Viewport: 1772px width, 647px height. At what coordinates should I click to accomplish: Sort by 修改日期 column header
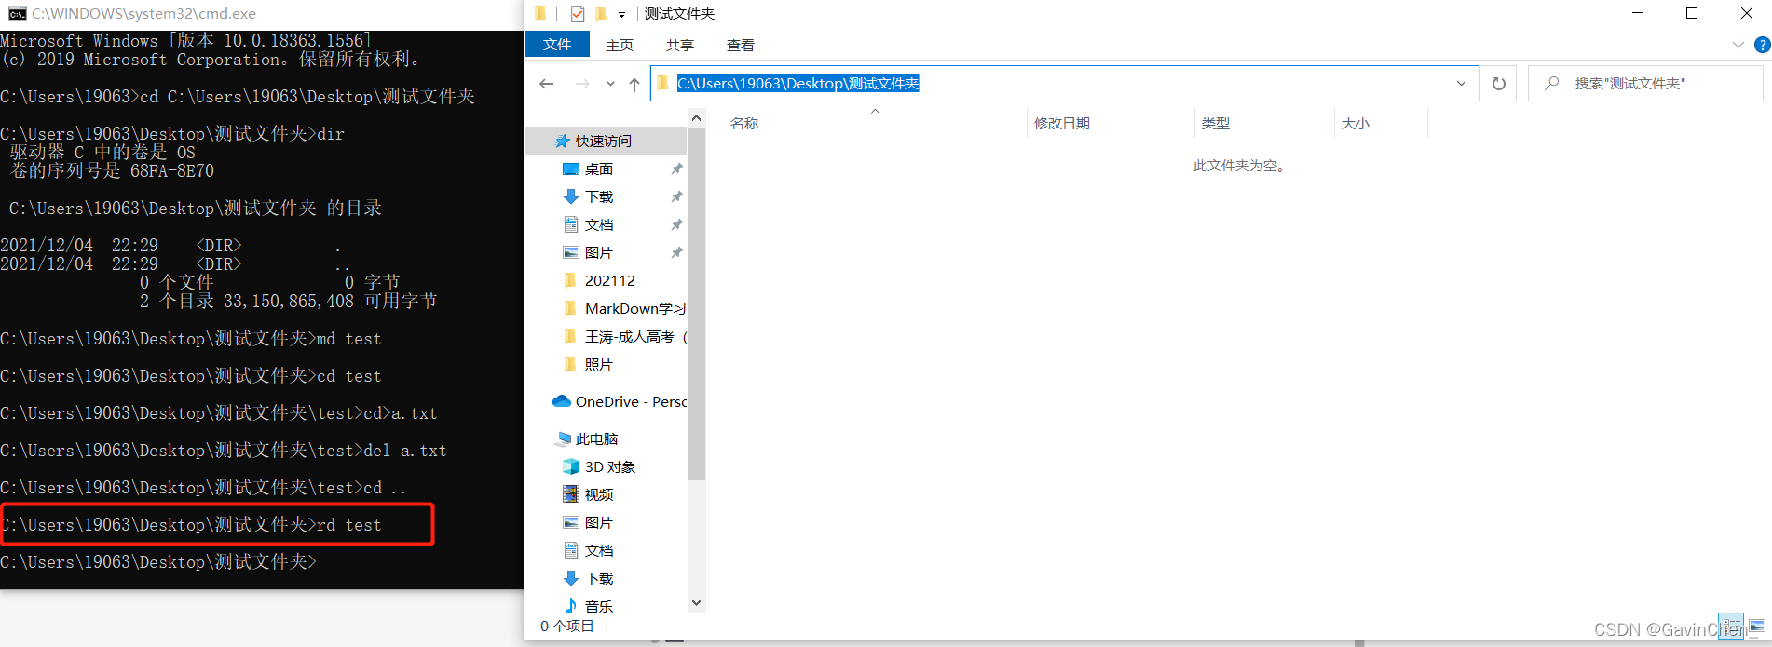click(x=1062, y=123)
